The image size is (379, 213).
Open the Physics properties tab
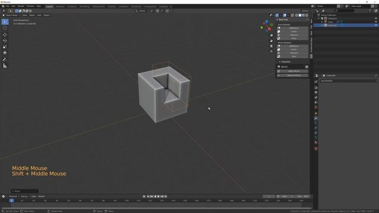click(316, 128)
